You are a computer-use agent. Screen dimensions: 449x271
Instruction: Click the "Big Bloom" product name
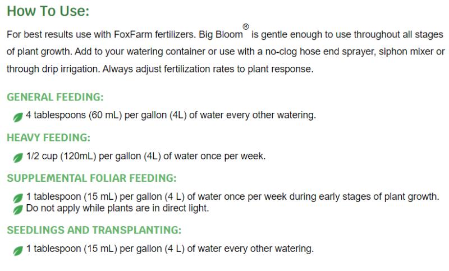click(x=222, y=35)
